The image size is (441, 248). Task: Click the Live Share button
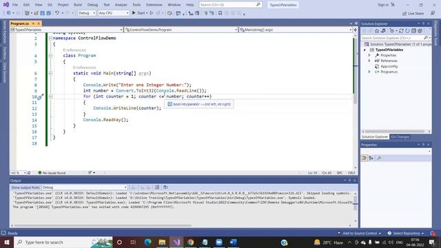[413, 13]
